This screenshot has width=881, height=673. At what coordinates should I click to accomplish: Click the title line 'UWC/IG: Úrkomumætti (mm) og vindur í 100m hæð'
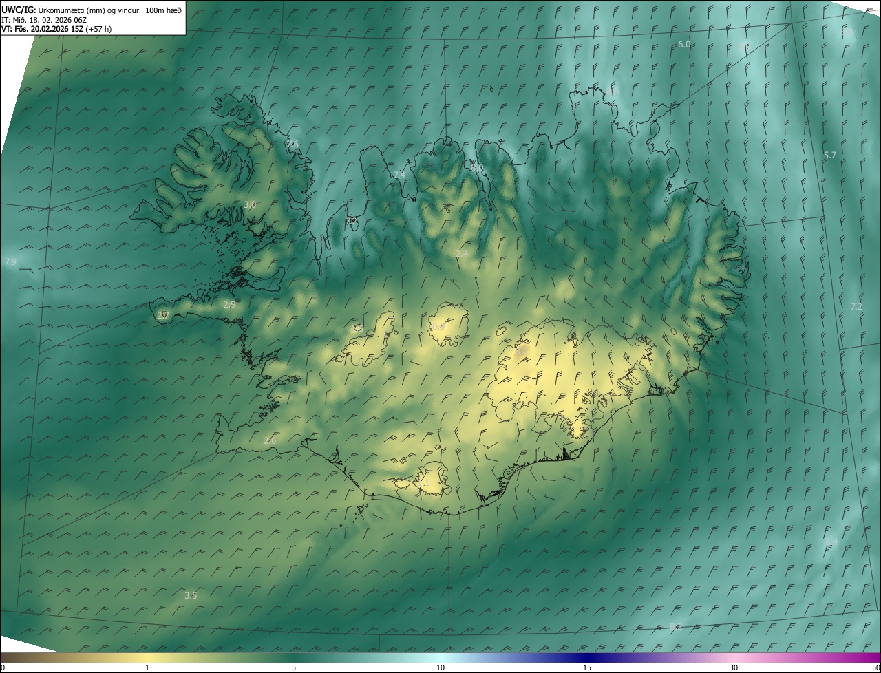pos(92,10)
